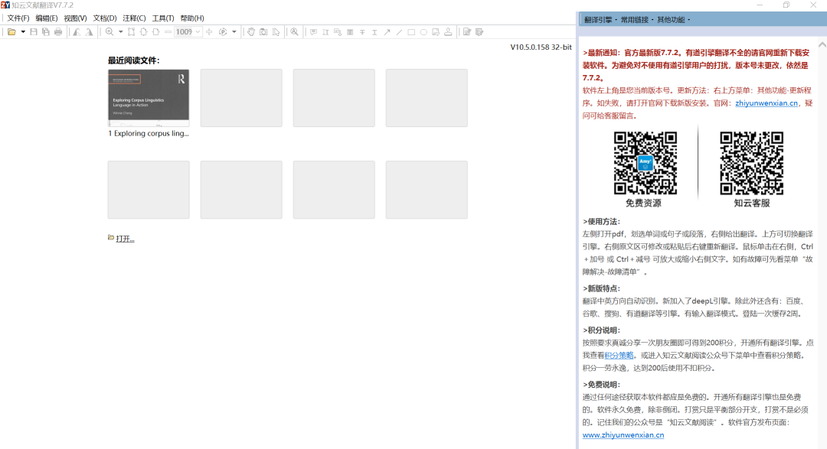Click the '>新版特点:' heading
The height and width of the screenshot is (449, 827).
[601, 288]
